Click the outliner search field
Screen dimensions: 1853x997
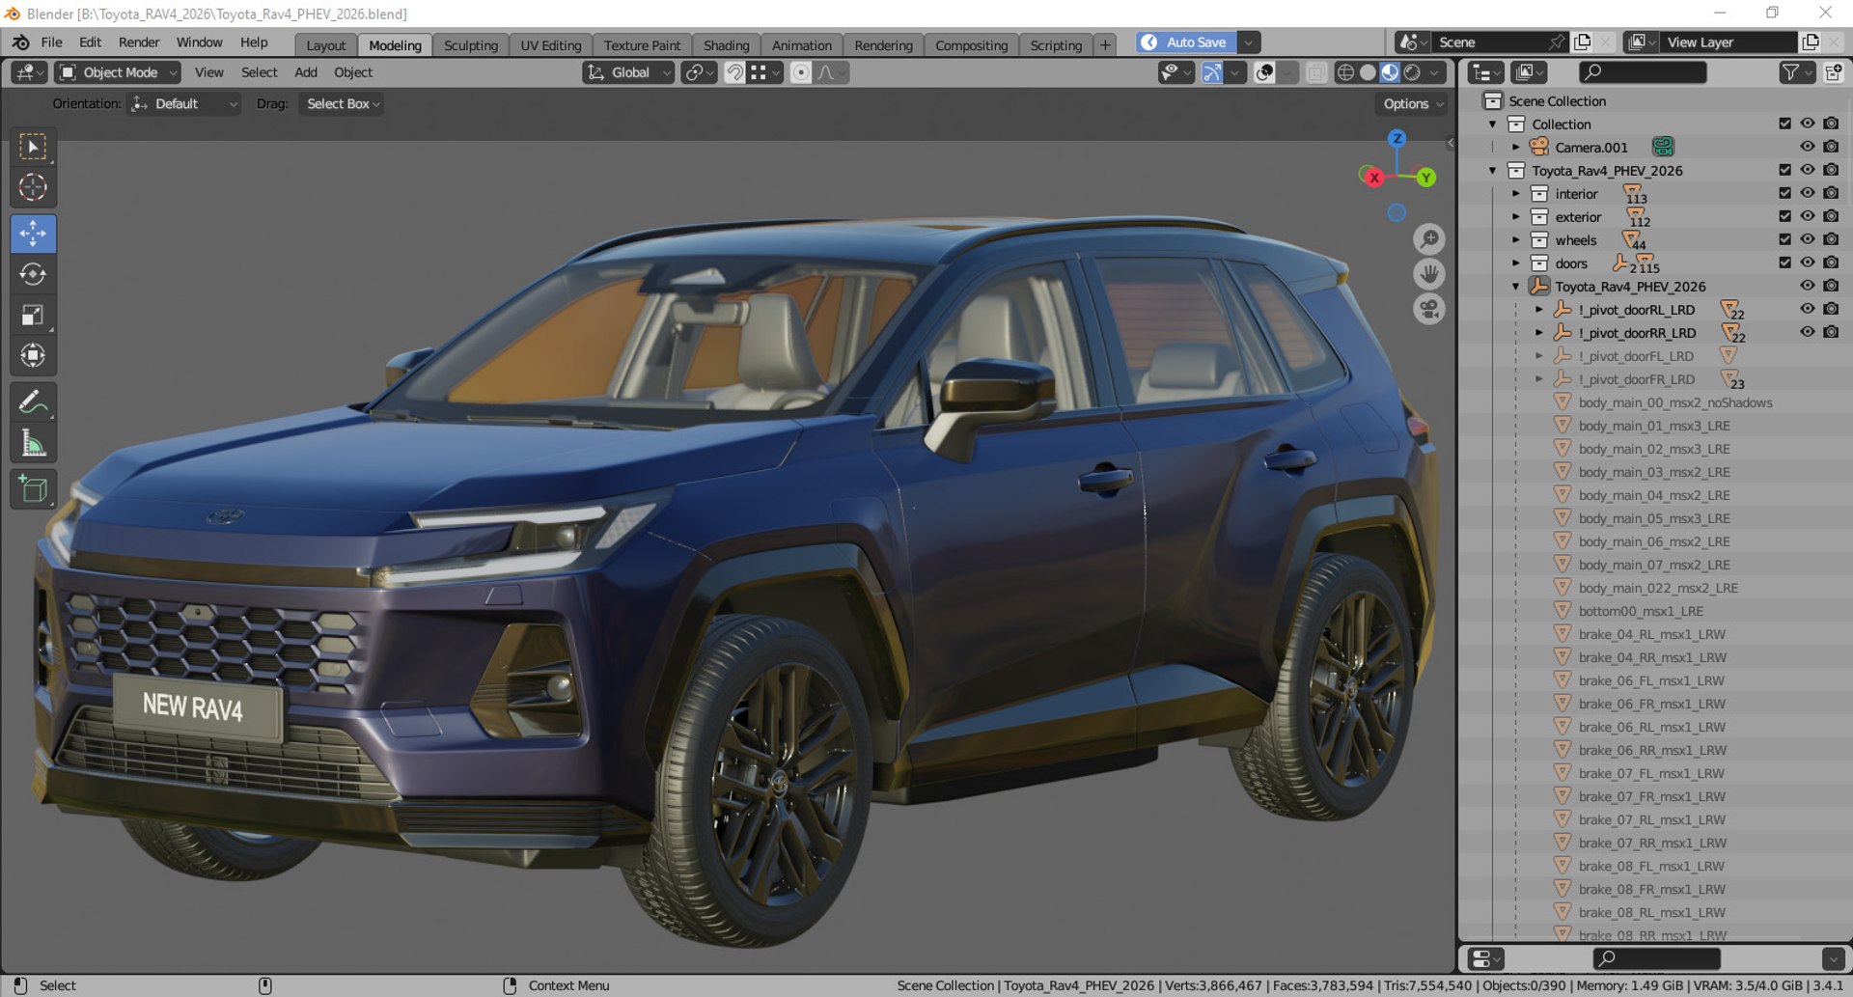click(x=1643, y=72)
